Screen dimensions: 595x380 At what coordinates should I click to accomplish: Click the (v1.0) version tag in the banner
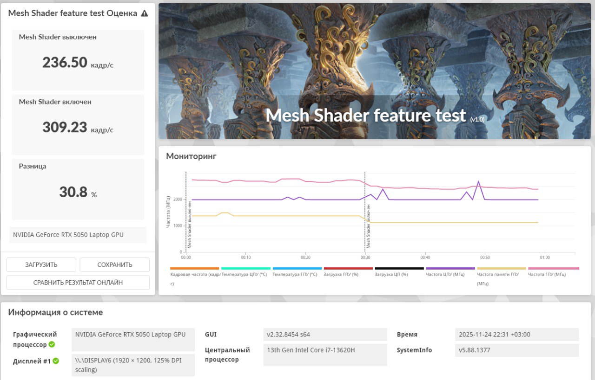[x=477, y=120]
